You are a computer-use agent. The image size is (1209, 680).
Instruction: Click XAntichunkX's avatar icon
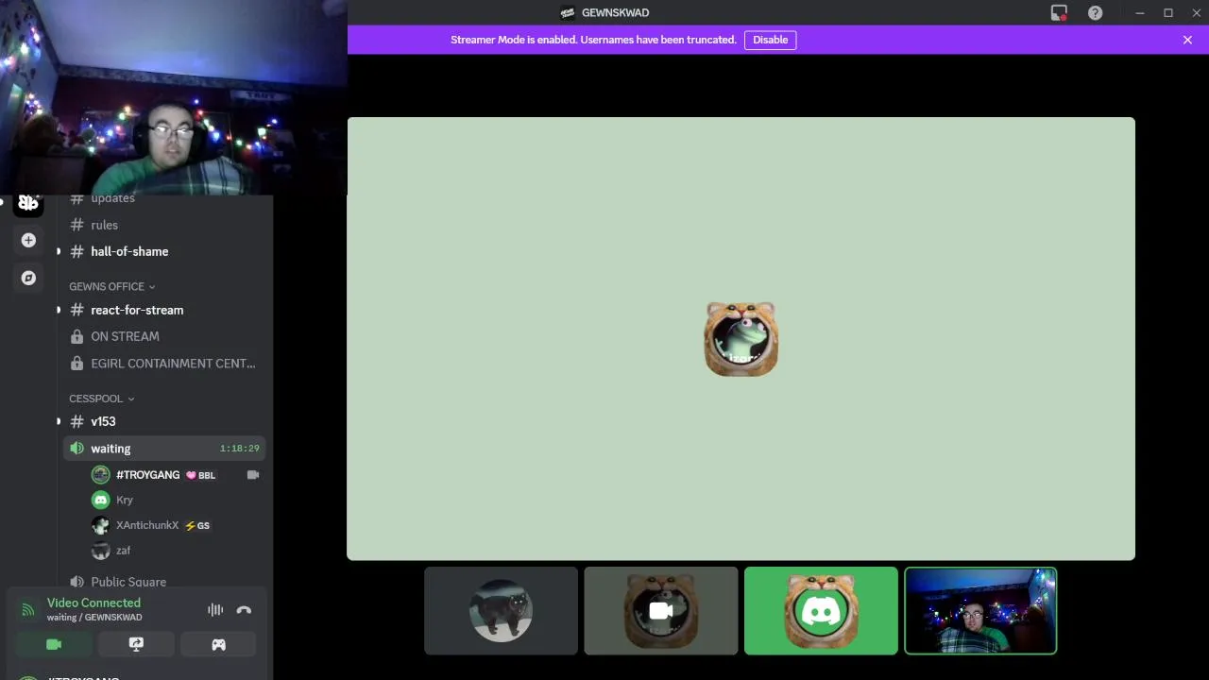(x=100, y=525)
